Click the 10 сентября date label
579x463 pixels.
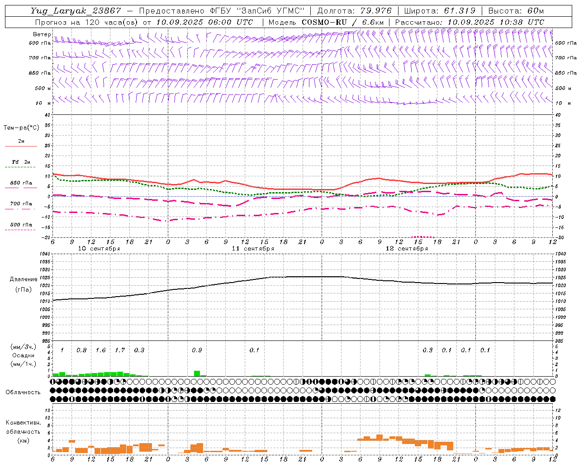[x=99, y=249]
